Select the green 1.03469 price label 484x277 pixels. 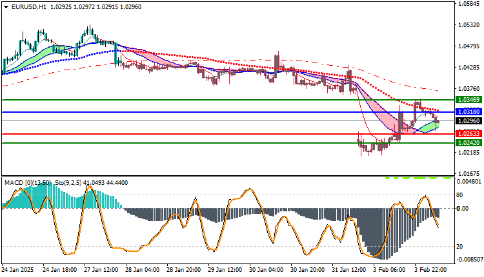[469, 99]
